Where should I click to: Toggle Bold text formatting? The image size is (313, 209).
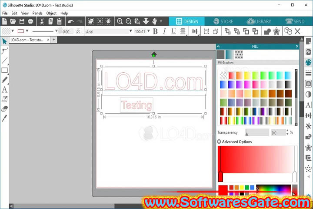click(x=155, y=31)
